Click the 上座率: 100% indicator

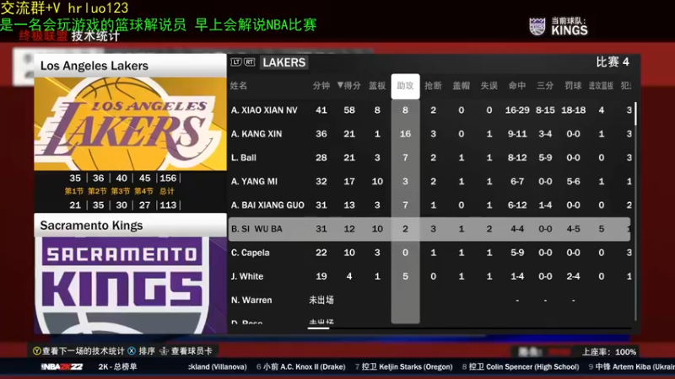pyautogui.click(x=609, y=352)
